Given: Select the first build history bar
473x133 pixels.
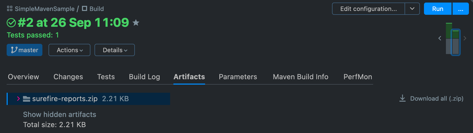Looking at the screenshot, I should pyautogui.click(x=448, y=38).
